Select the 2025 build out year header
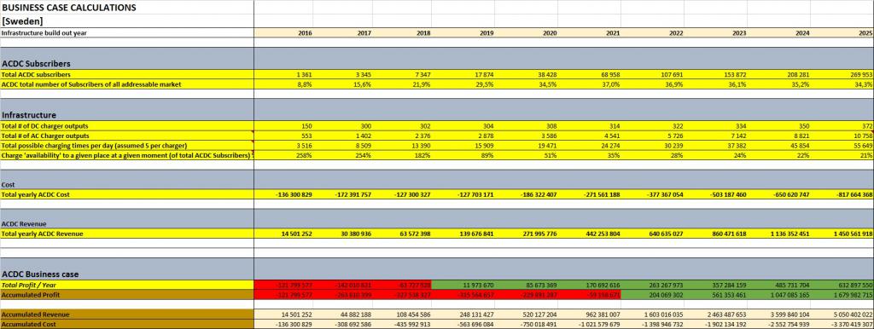The height and width of the screenshot is (329, 874). [x=865, y=33]
